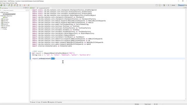Open the New item dropdown arrow
This screenshot has width=187, height=105.
click(6, 5)
